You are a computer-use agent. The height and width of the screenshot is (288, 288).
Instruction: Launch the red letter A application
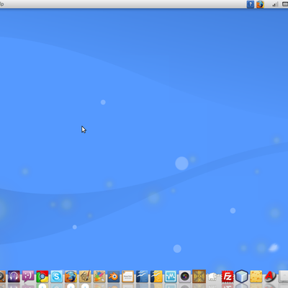[x=270, y=276]
